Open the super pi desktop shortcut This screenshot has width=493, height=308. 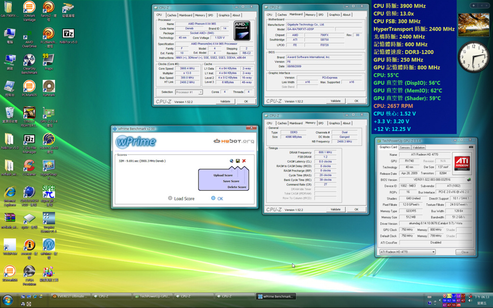(49, 196)
